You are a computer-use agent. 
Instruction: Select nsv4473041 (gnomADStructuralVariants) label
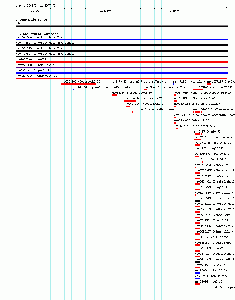pyautogui.click(x=102, y=87)
